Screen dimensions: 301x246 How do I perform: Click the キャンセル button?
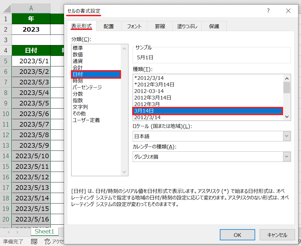point(277,235)
